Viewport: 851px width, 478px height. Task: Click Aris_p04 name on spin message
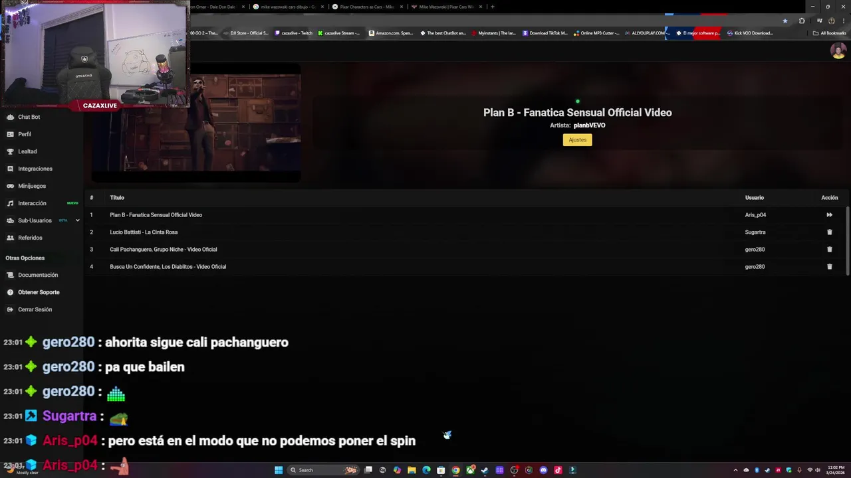(70, 440)
